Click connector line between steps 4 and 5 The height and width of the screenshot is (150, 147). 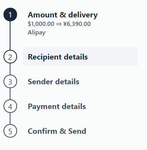[10, 119]
